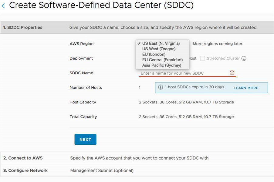Focus the SDDC Name input field
The image size is (274, 182).
pos(188,73)
